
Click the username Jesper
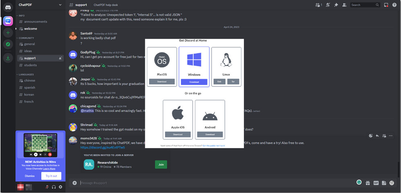pyautogui.click(x=85, y=79)
